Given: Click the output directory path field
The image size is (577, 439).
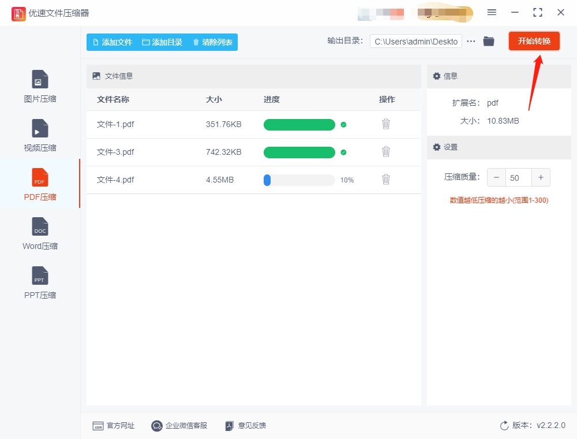Looking at the screenshot, I should [x=416, y=41].
